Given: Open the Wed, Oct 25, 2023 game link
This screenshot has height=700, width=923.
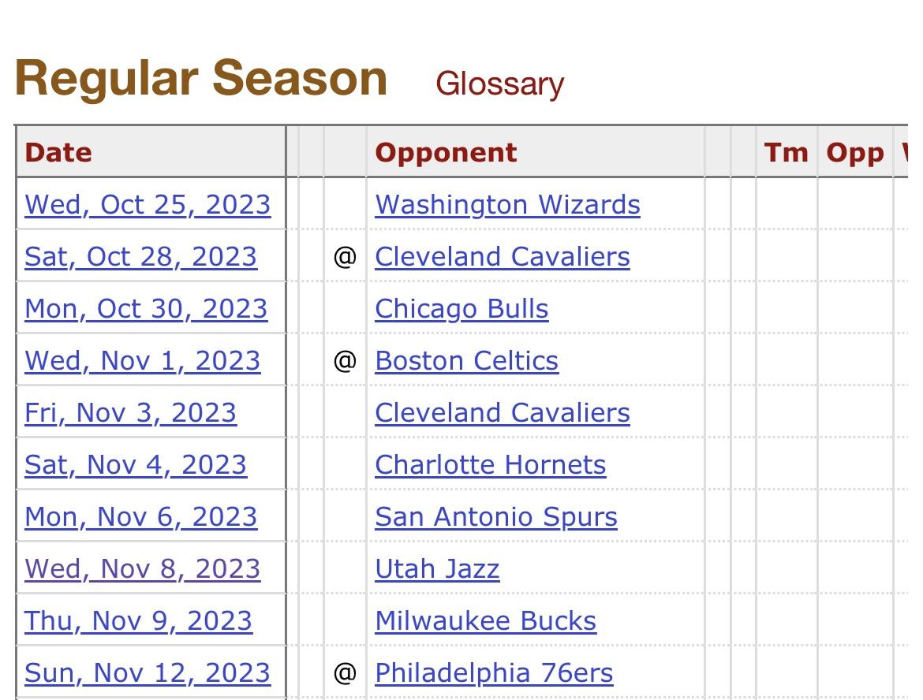Looking at the screenshot, I should 148,205.
